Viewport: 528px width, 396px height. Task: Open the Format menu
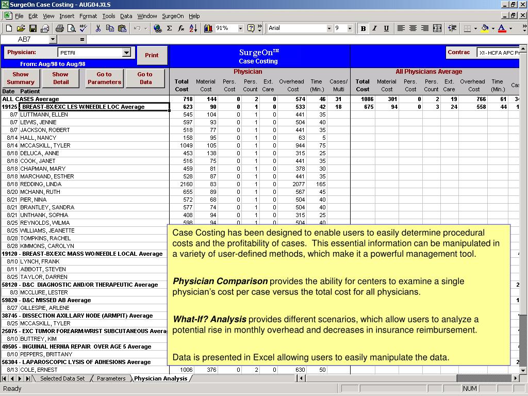[88, 16]
